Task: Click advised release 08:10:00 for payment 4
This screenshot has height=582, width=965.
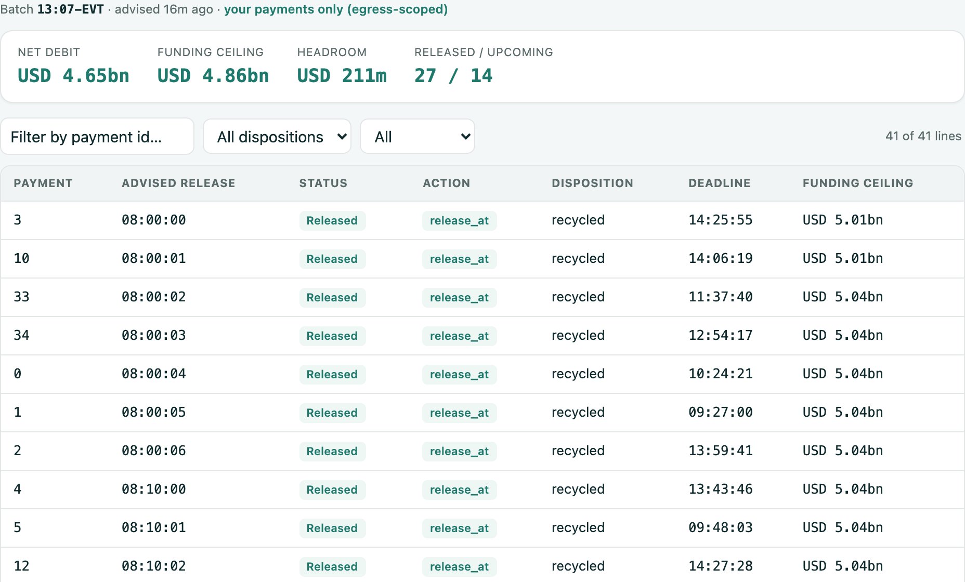Action: coord(154,489)
